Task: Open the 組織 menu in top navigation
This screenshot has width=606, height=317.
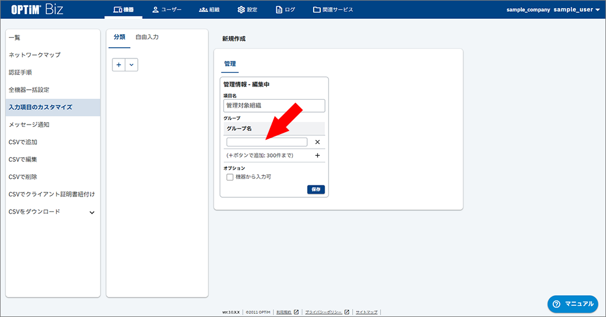Action: point(209,9)
